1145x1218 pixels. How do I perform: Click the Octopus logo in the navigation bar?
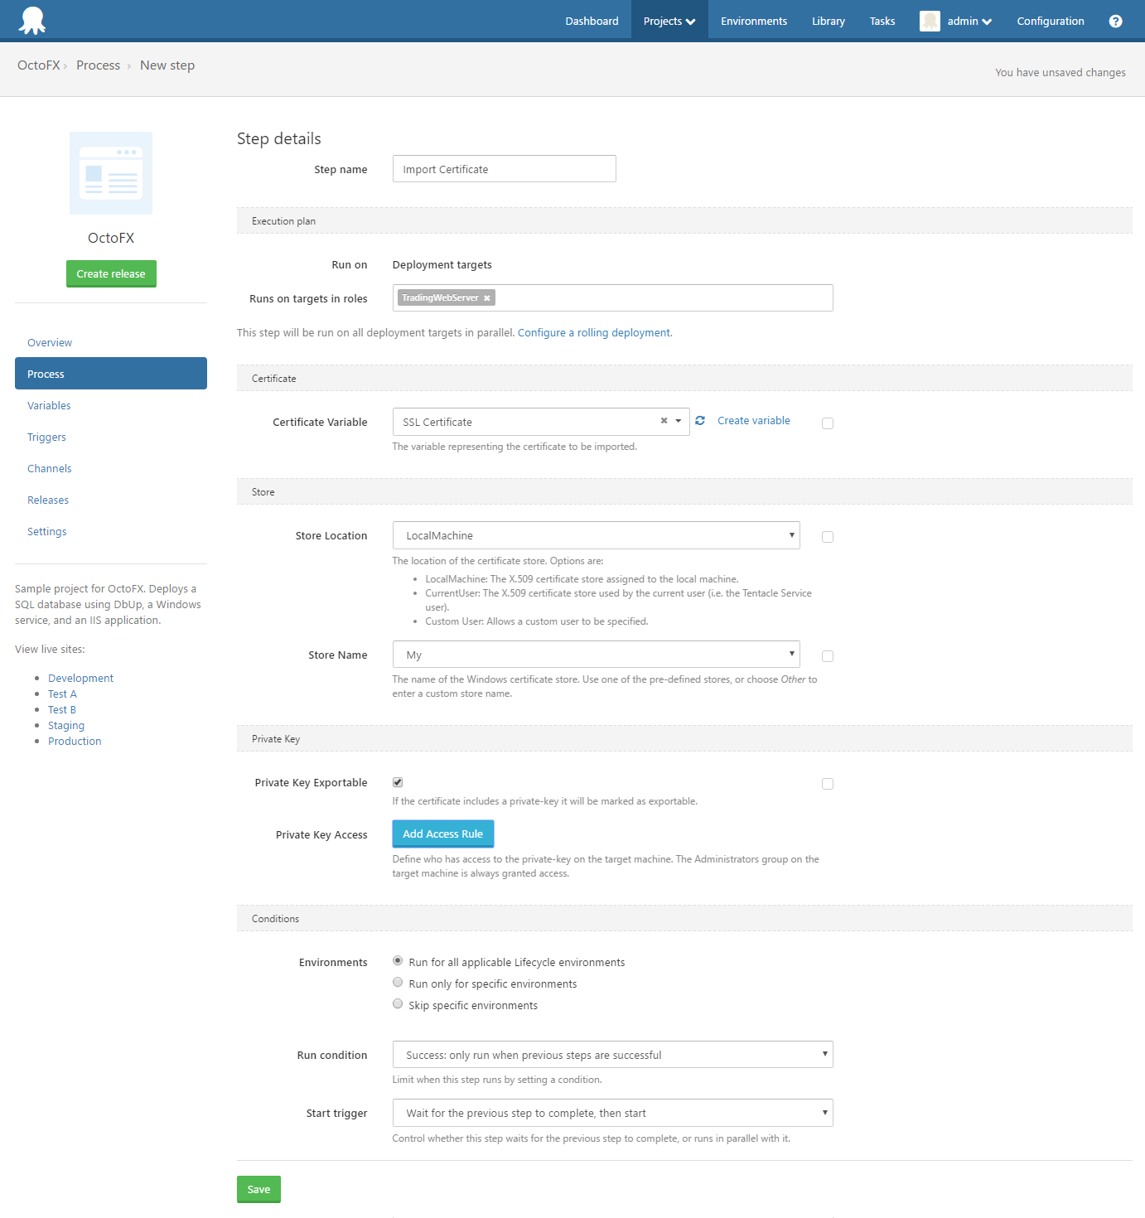(x=31, y=19)
